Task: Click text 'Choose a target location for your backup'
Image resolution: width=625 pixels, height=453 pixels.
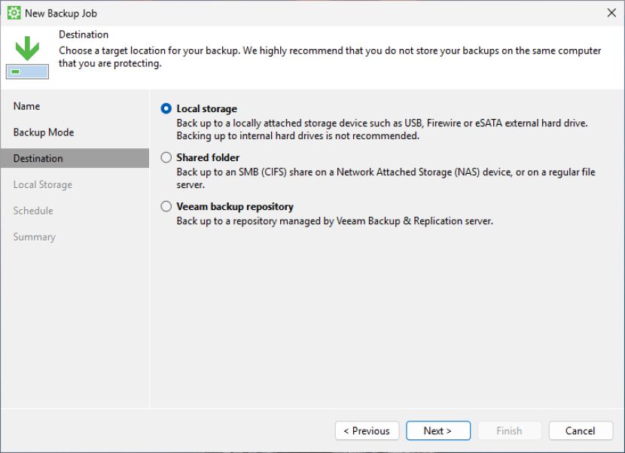Action: pos(150,51)
